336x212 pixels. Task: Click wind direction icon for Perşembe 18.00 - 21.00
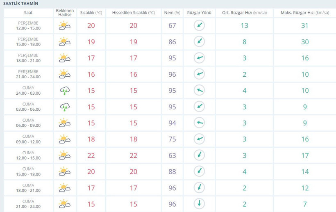click(199, 58)
